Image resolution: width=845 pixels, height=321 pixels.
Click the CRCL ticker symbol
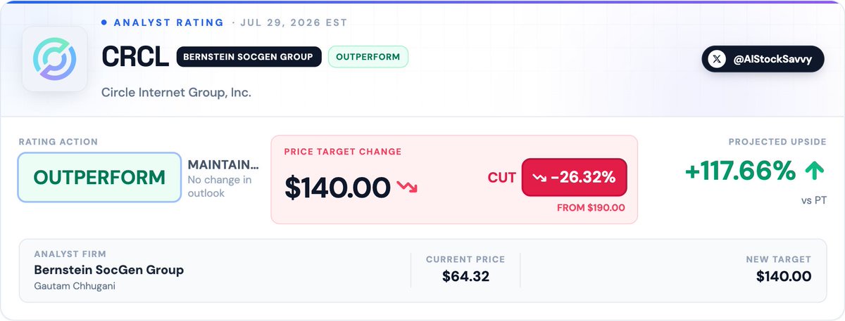coord(135,57)
